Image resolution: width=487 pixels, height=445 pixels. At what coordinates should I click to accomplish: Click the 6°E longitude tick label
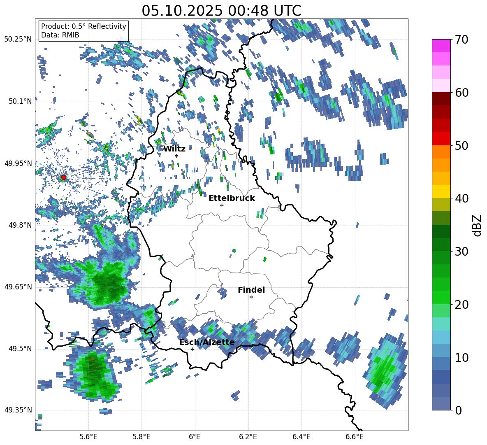tap(195, 437)
